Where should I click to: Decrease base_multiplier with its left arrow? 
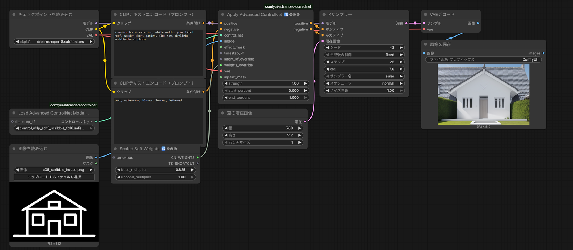click(119, 170)
